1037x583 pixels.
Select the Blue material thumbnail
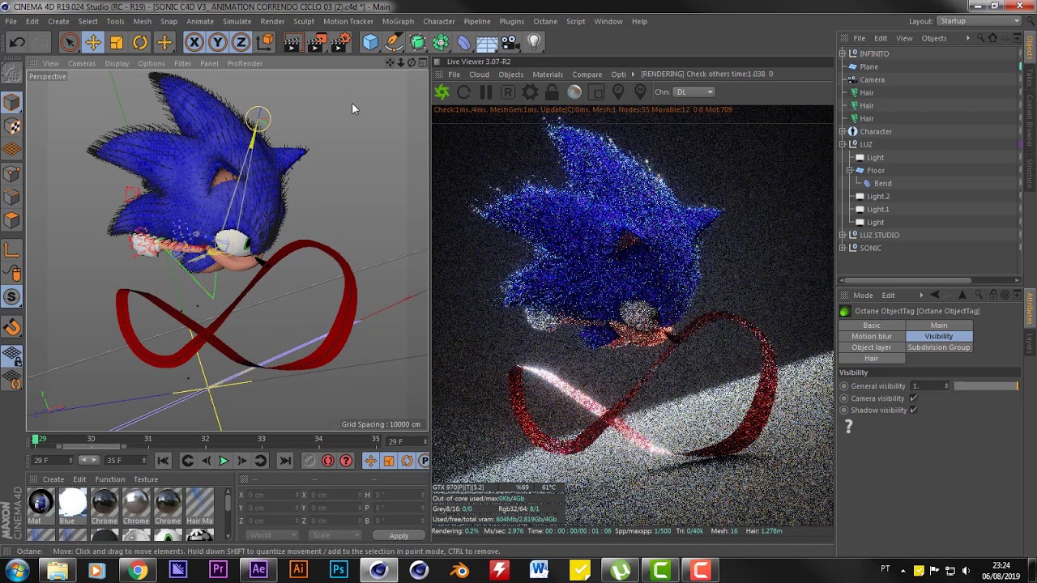pos(72,505)
